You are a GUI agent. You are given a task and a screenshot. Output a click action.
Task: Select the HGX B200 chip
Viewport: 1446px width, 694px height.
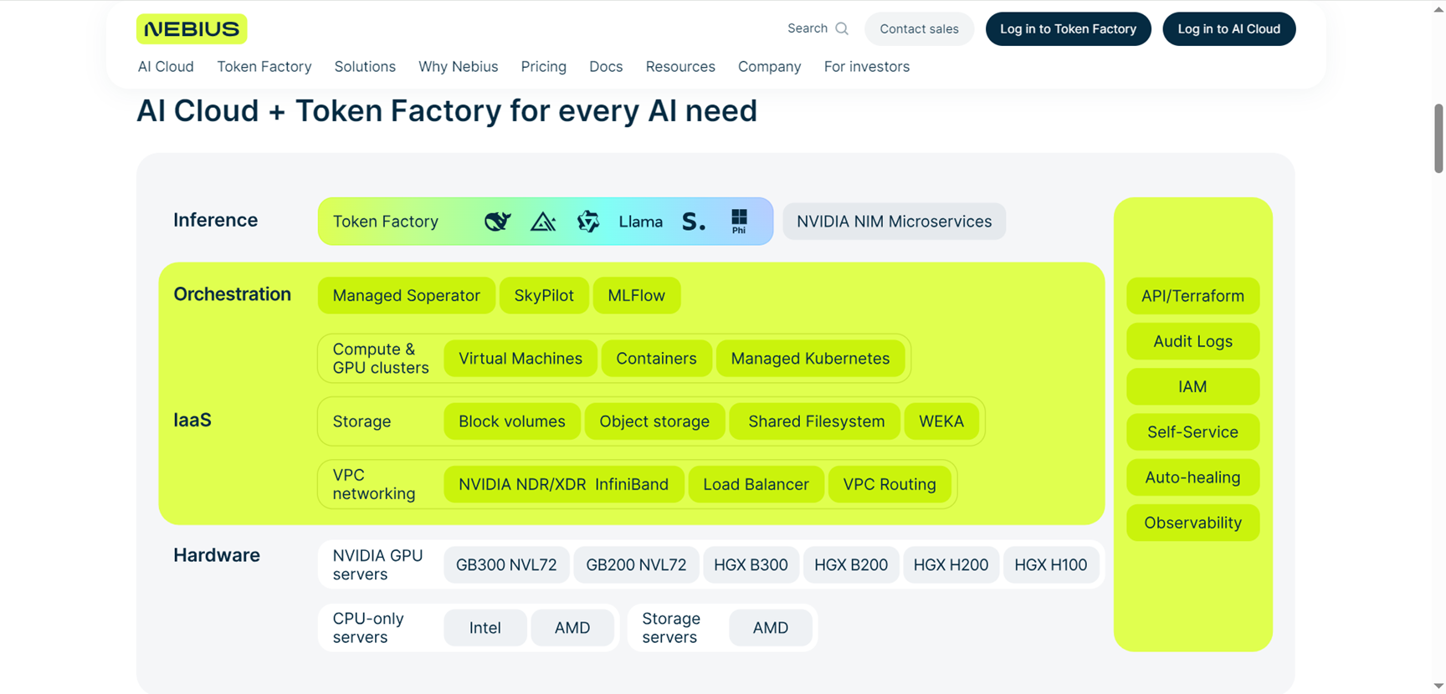coord(851,565)
